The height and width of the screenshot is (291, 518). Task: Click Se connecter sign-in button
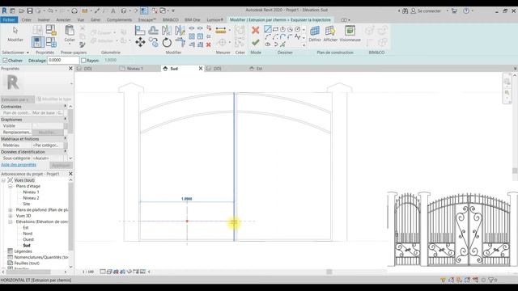(429, 11)
